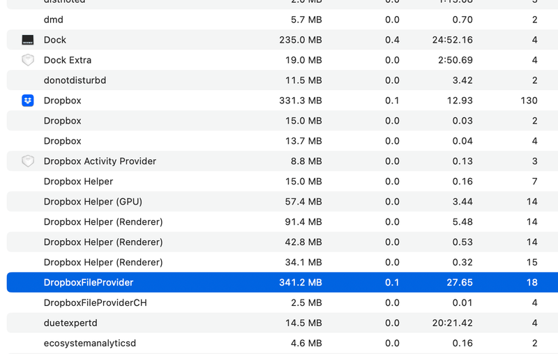The width and height of the screenshot is (558, 354).
Task: Click the 57.4 MB memory value
Action: (x=303, y=202)
